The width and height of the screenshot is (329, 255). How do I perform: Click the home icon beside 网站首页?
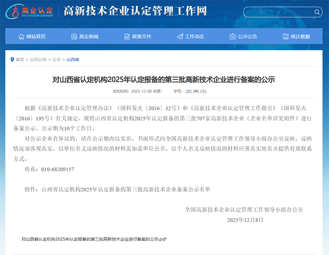point(21,37)
